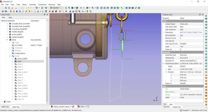
Task: Switch to the Tree view tab
Action: [166, 107]
